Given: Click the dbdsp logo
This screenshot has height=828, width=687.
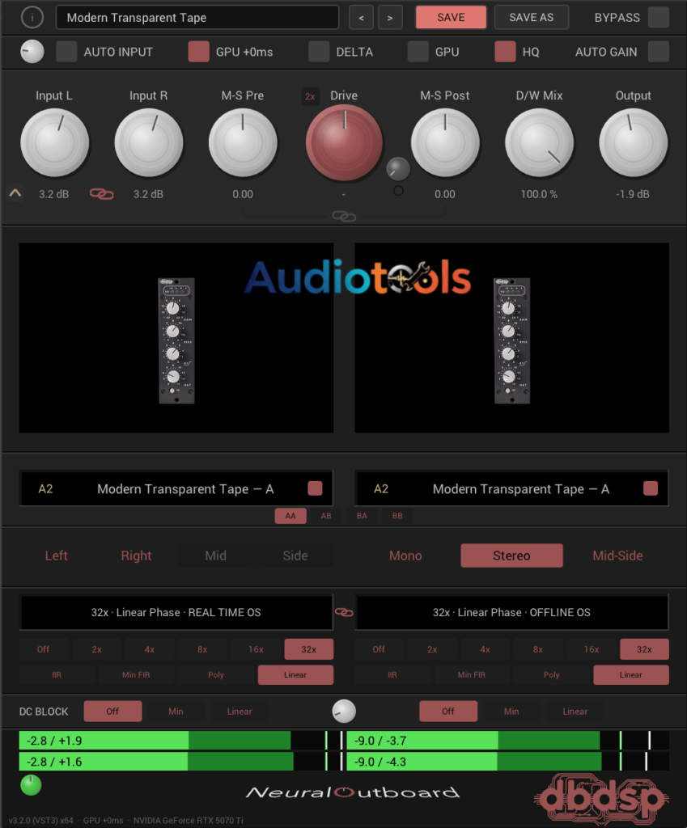Looking at the screenshot, I should pos(601,798).
